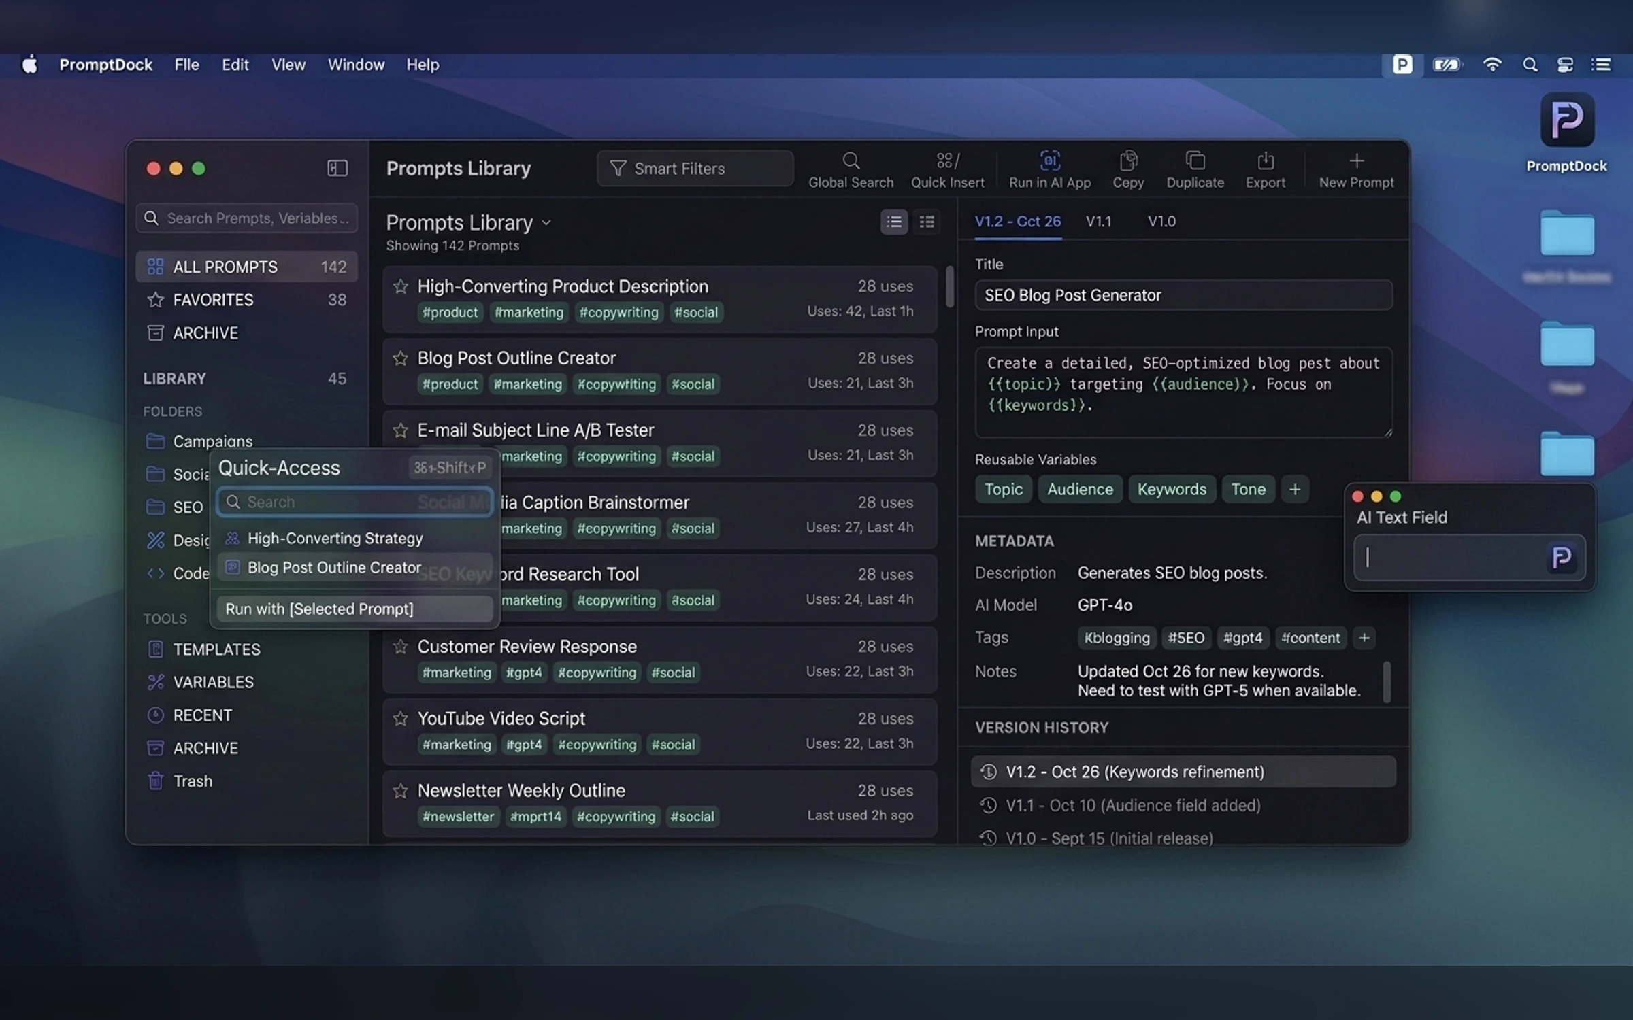Viewport: 1633px width, 1020px height.
Task: Switch to the compact grid view layout
Action: coord(927,222)
